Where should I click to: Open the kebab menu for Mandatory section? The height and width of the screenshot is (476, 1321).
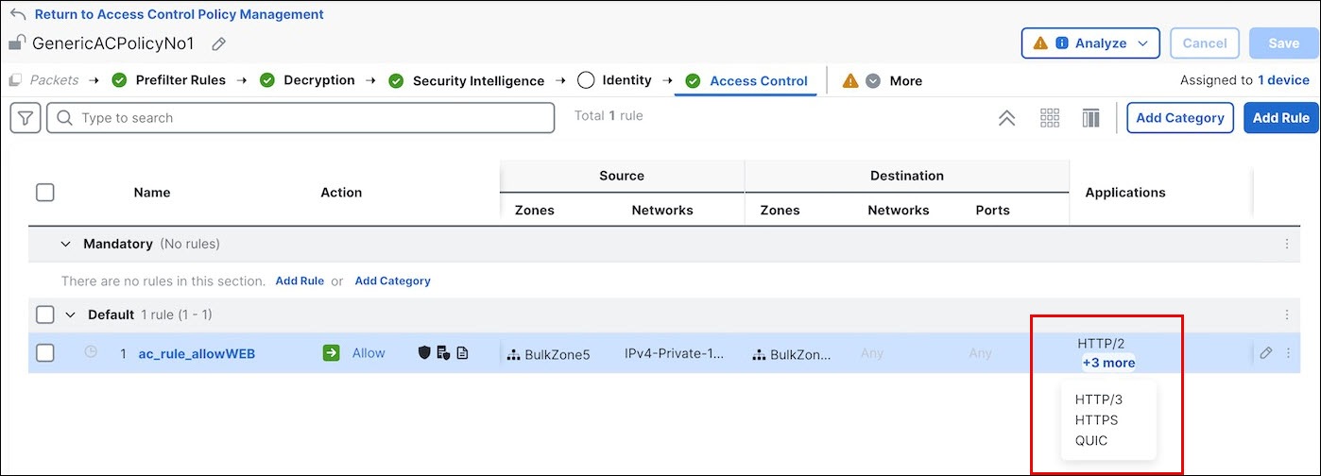[x=1287, y=244]
